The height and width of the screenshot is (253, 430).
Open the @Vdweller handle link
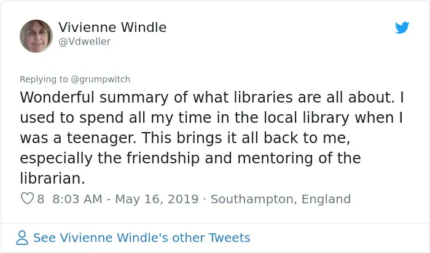pyautogui.click(x=85, y=42)
